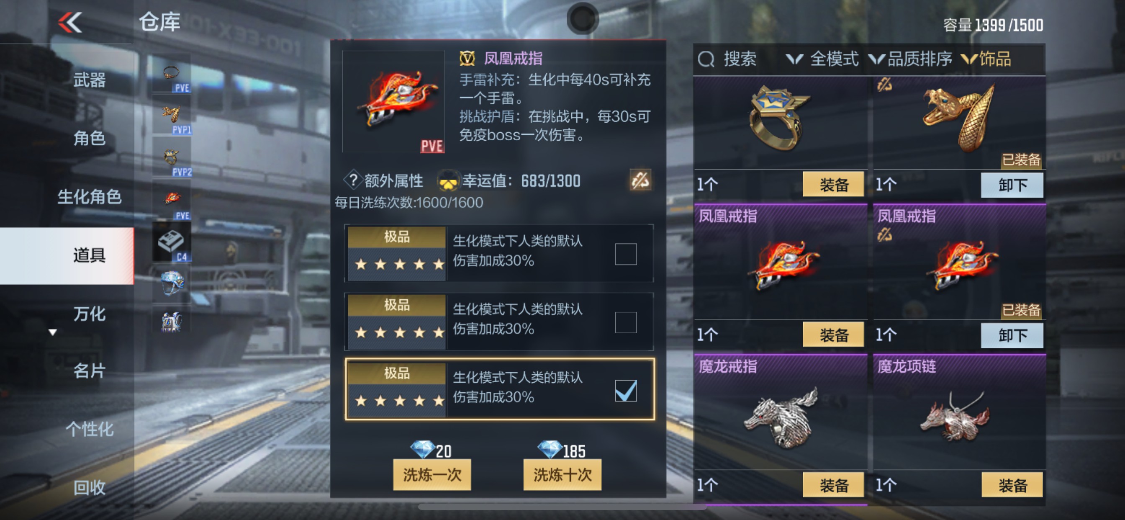
Task: Tap the red back arrow icon
Action: [70, 22]
